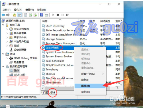The image size is (143, 109).
Task: Select 设备管理器 in the tree
Action: point(20,50)
